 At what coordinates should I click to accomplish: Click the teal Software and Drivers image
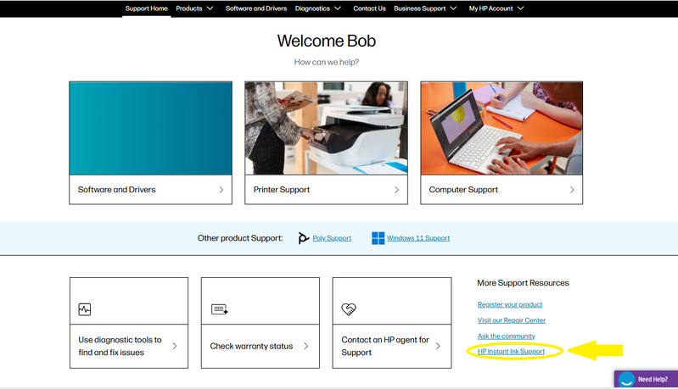[150, 128]
